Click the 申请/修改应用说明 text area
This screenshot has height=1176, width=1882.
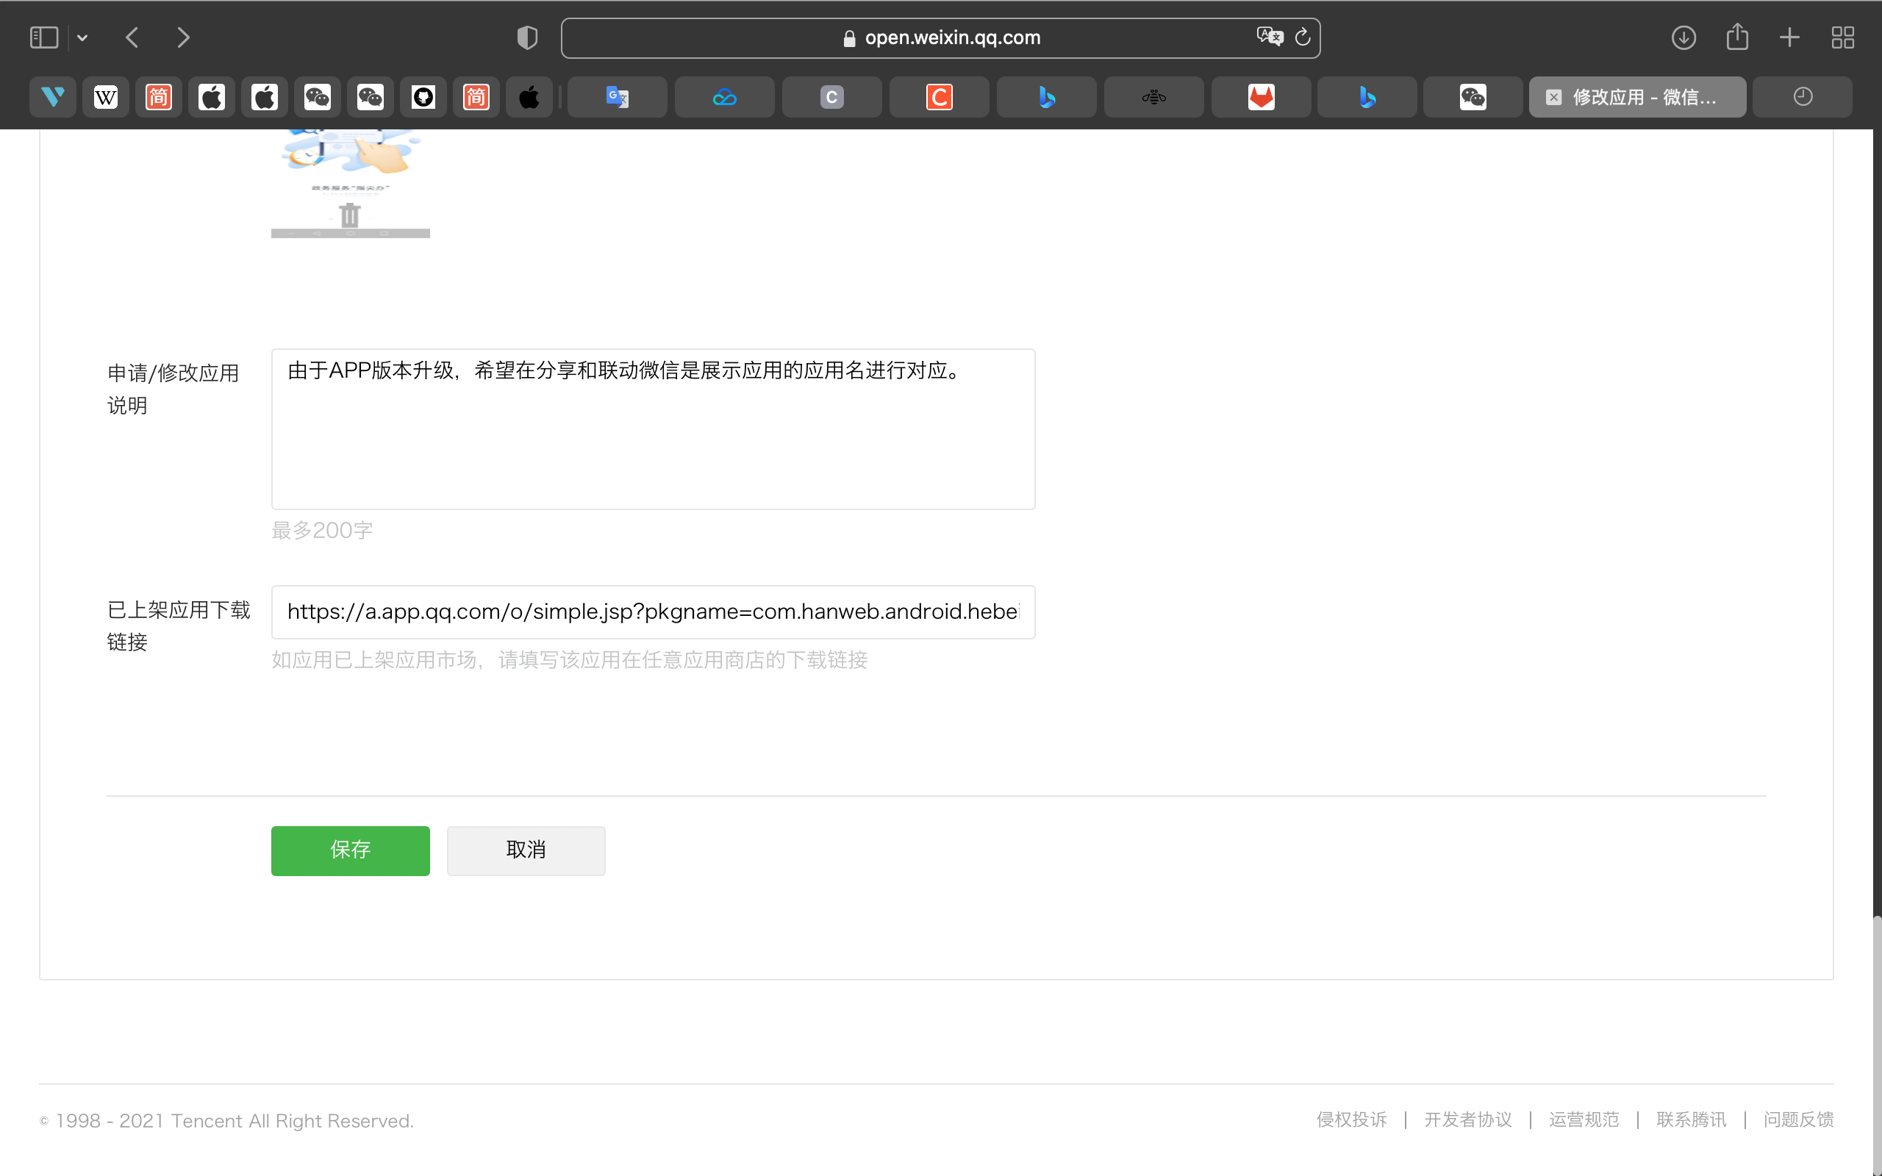click(653, 429)
